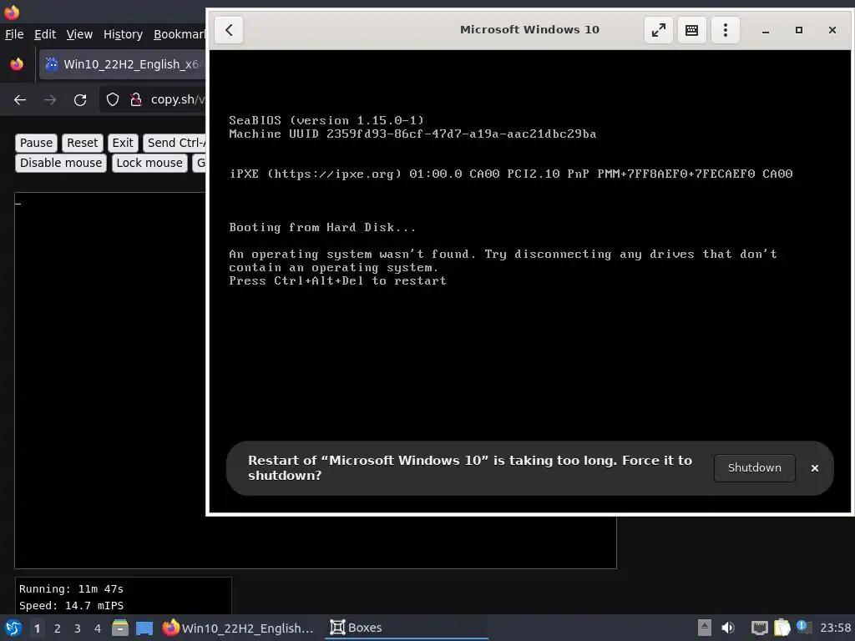This screenshot has height=641, width=855.
Task: Click the Disable mouse button
Action: [60, 163]
